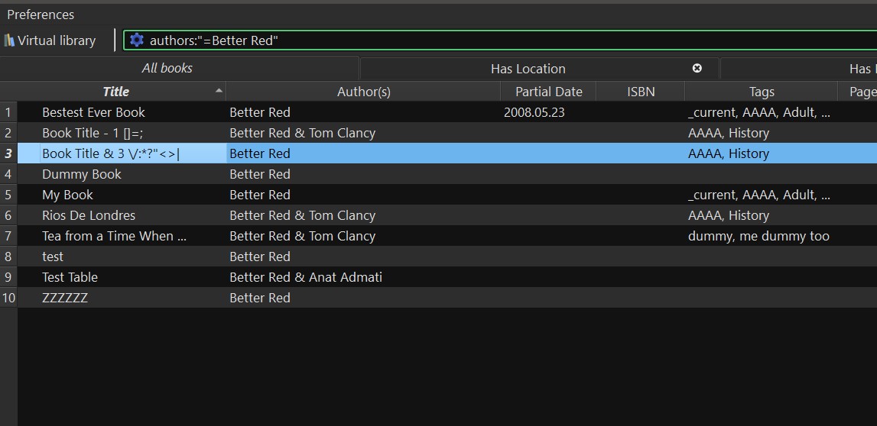Sort by the Partial Date column header
The height and width of the screenshot is (426, 877).
click(x=548, y=92)
